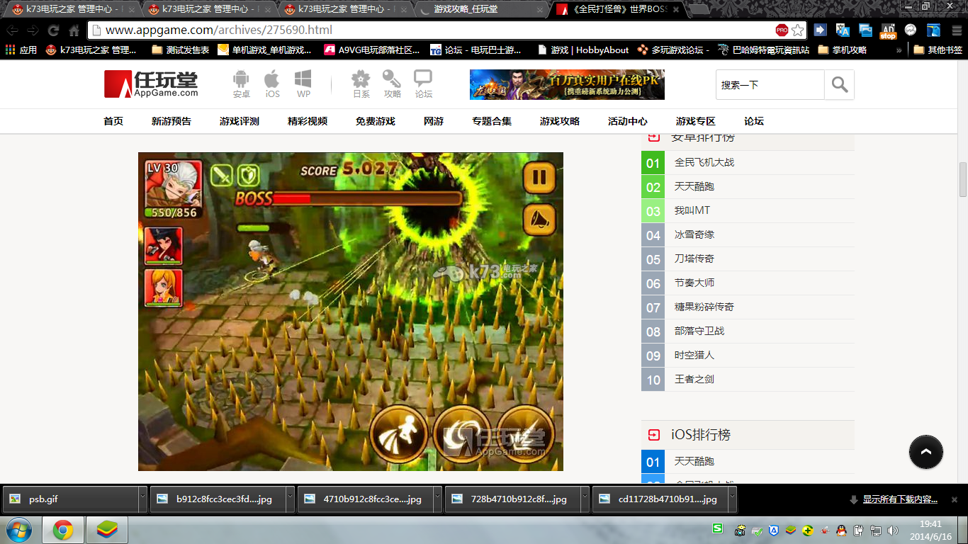Close the downloads bar
This screenshot has width=968, height=544.
[x=955, y=499]
